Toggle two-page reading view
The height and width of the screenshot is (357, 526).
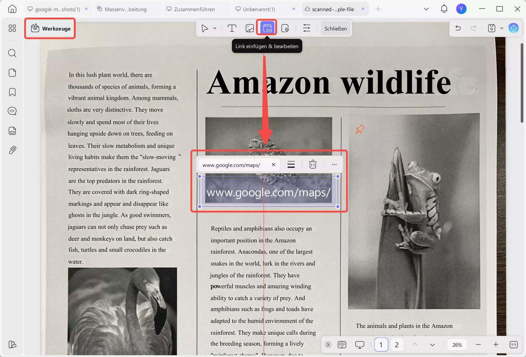[x=342, y=345]
